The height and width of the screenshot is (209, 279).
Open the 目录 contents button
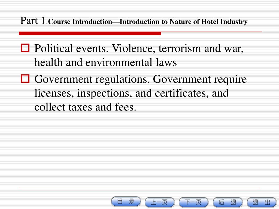pyautogui.click(x=126, y=202)
